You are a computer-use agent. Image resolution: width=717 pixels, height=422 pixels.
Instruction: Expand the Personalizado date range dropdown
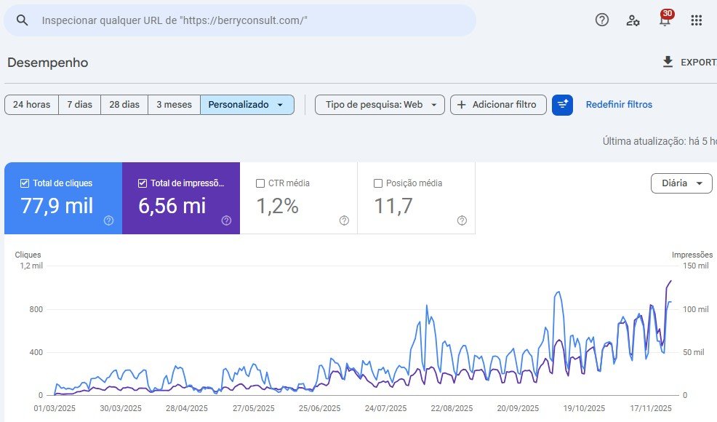tap(247, 105)
